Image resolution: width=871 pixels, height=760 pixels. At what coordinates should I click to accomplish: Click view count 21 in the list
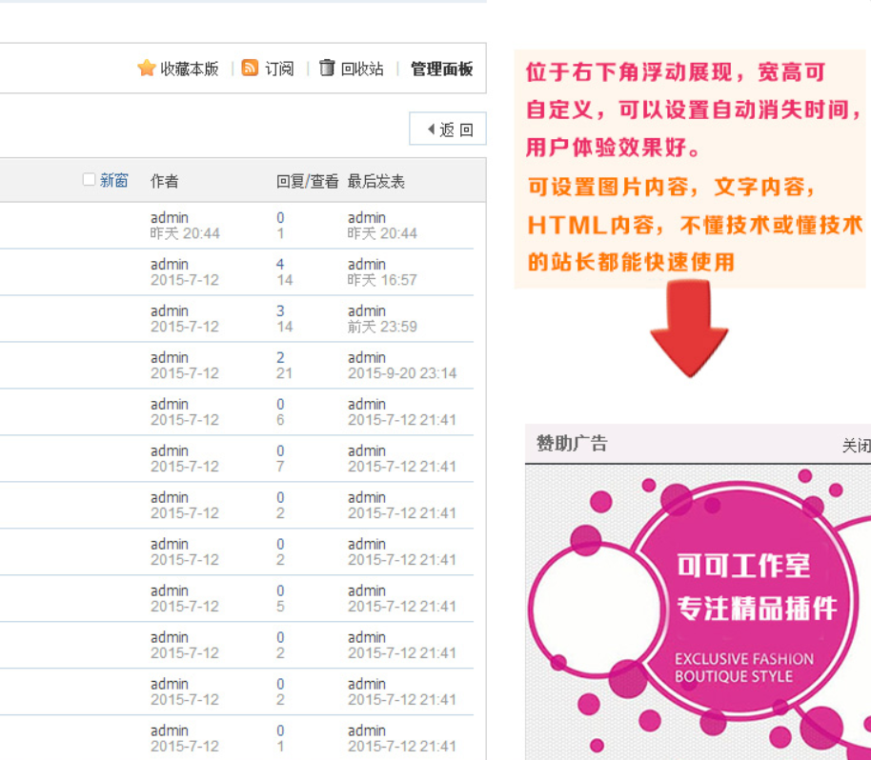click(x=284, y=373)
